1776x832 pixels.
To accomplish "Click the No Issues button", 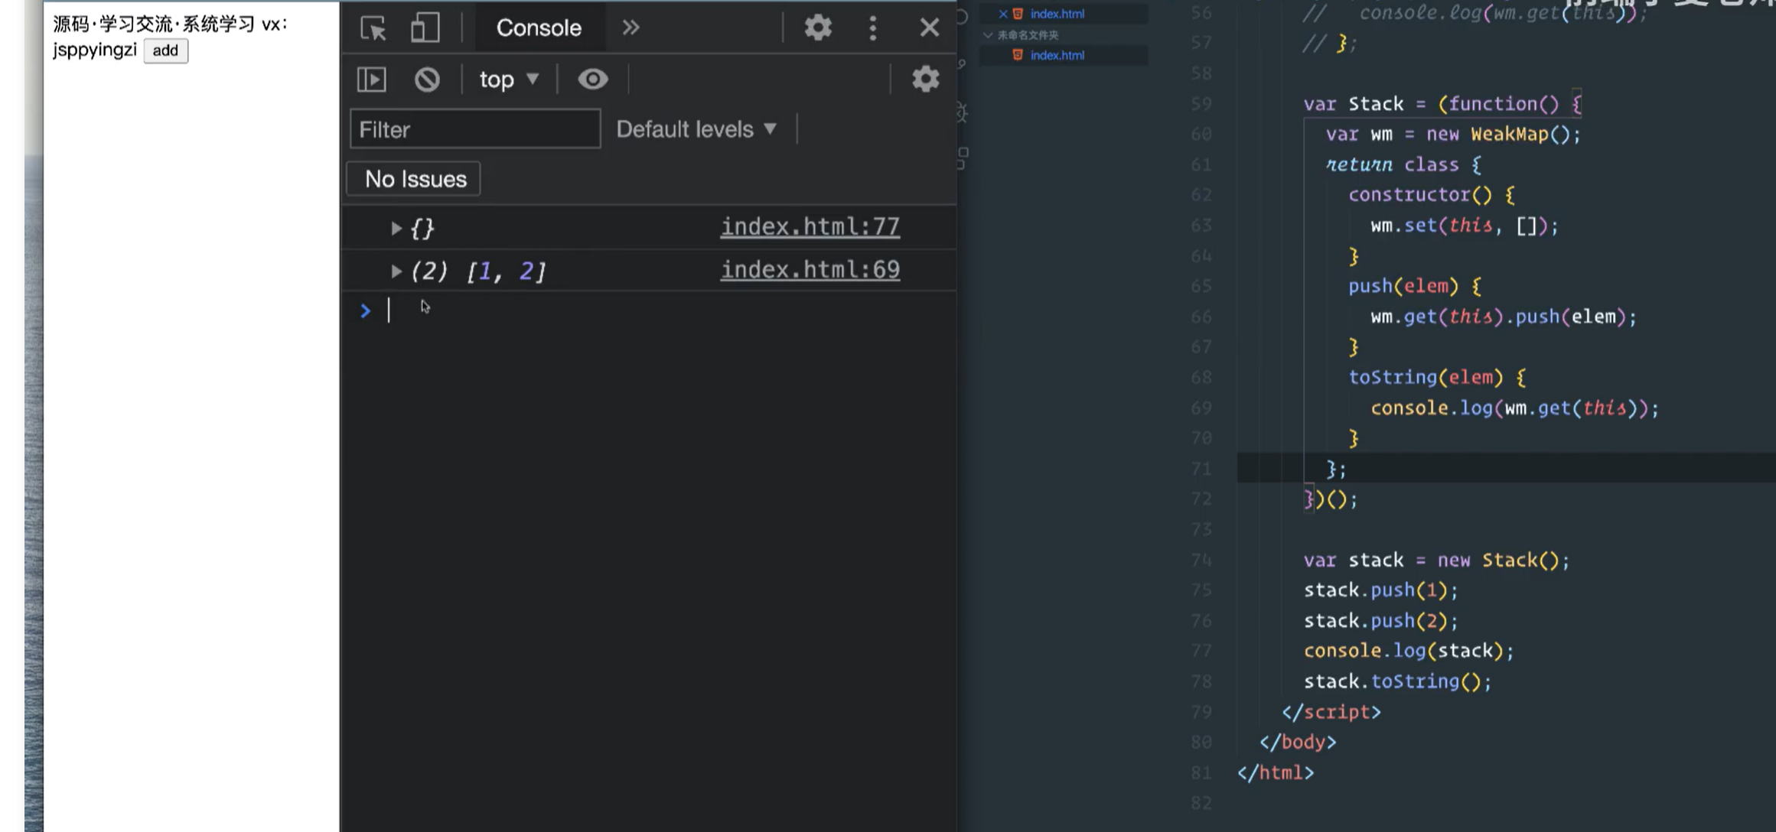I will (414, 179).
